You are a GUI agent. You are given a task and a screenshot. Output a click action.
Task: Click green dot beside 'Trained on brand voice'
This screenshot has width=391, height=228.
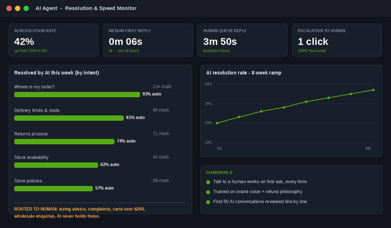208,192
